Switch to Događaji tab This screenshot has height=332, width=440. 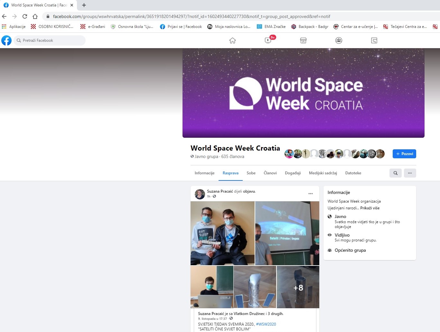pos(293,173)
